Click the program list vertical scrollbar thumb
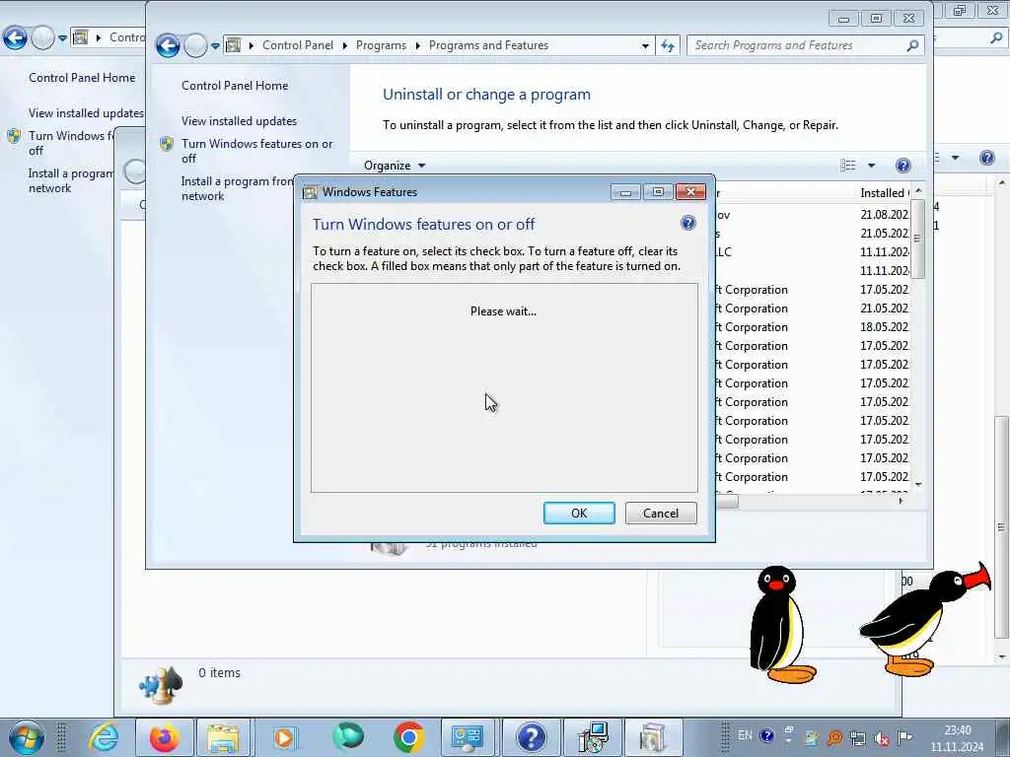The height and width of the screenshot is (757, 1010). click(918, 239)
